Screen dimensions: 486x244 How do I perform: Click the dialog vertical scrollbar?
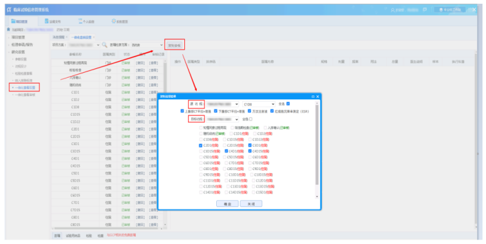[317, 145]
